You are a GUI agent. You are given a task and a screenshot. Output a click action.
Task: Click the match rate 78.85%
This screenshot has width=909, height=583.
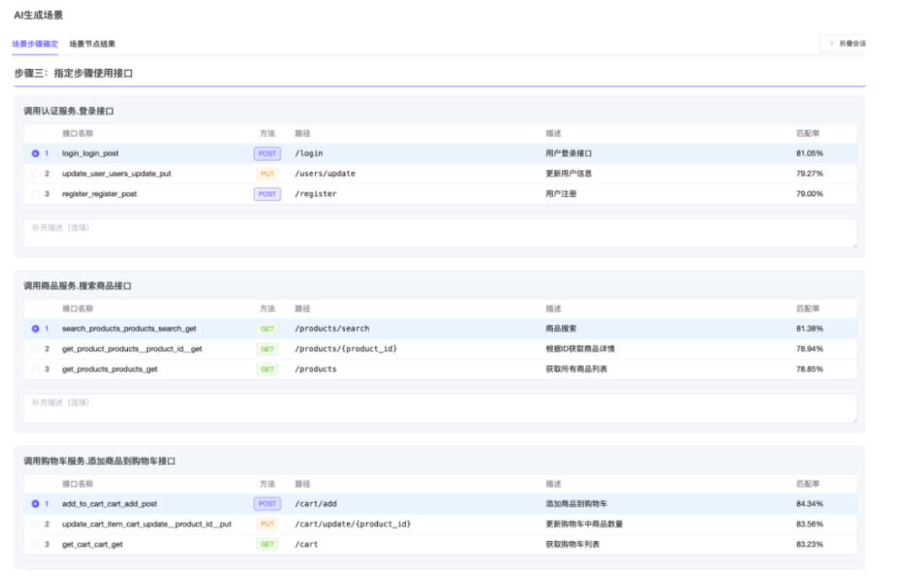[x=810, y=369]
